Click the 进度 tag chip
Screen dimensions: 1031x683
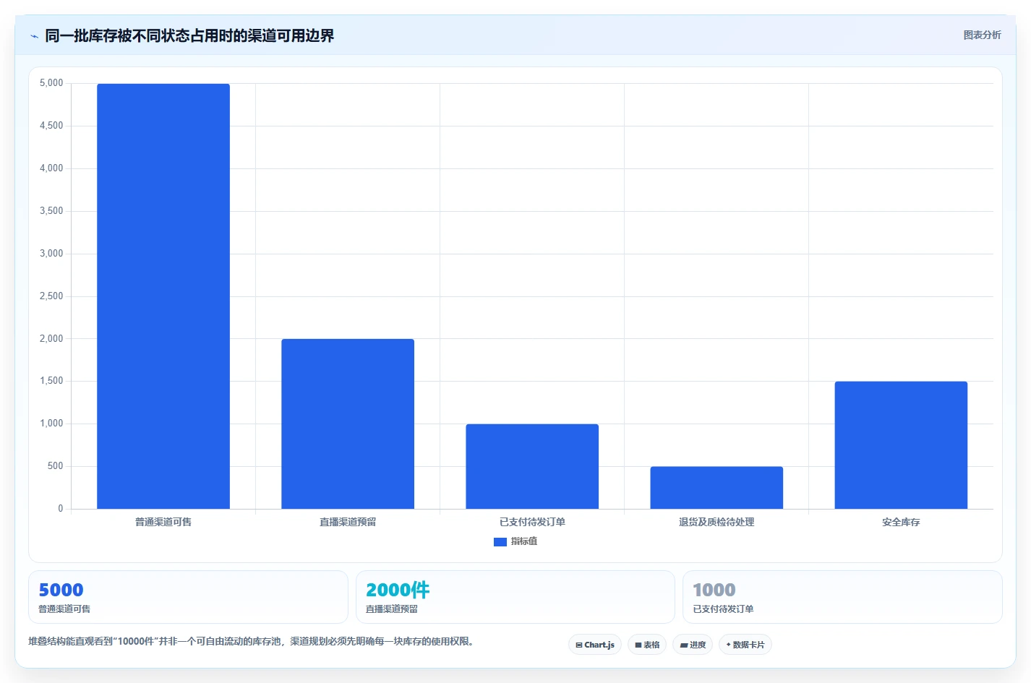click(x=693, y=645)
